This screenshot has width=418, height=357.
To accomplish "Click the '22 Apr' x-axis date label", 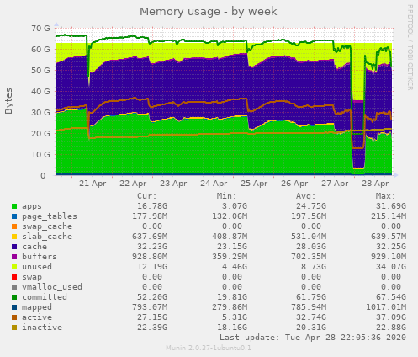I will pos(133,184).
